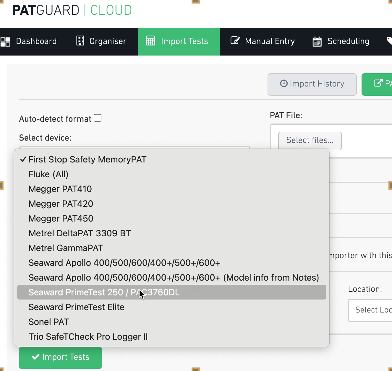Click the Scheduling calendar icon
392x371 pixels.
pos(317,41)
